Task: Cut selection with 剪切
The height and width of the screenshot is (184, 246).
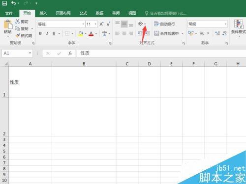Action: [x=22, y=22]
